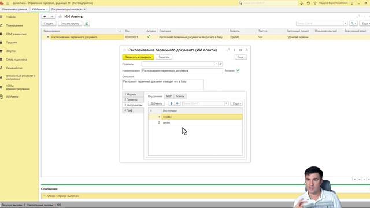The image size is (370, 208).
Task: Click the Записать button
Action: (x=164, y=57)
